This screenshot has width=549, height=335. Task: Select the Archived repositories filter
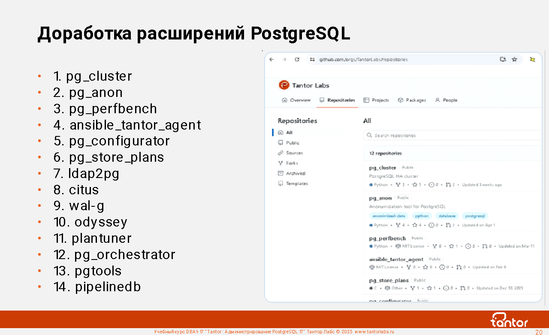point(296,173)
